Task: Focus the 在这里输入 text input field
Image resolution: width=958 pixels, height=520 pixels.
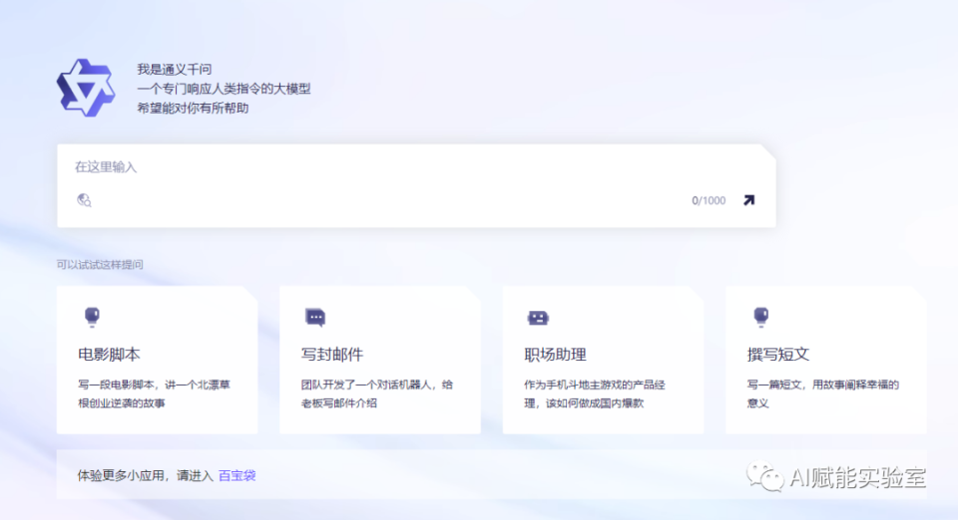Action: coord(417,186)
